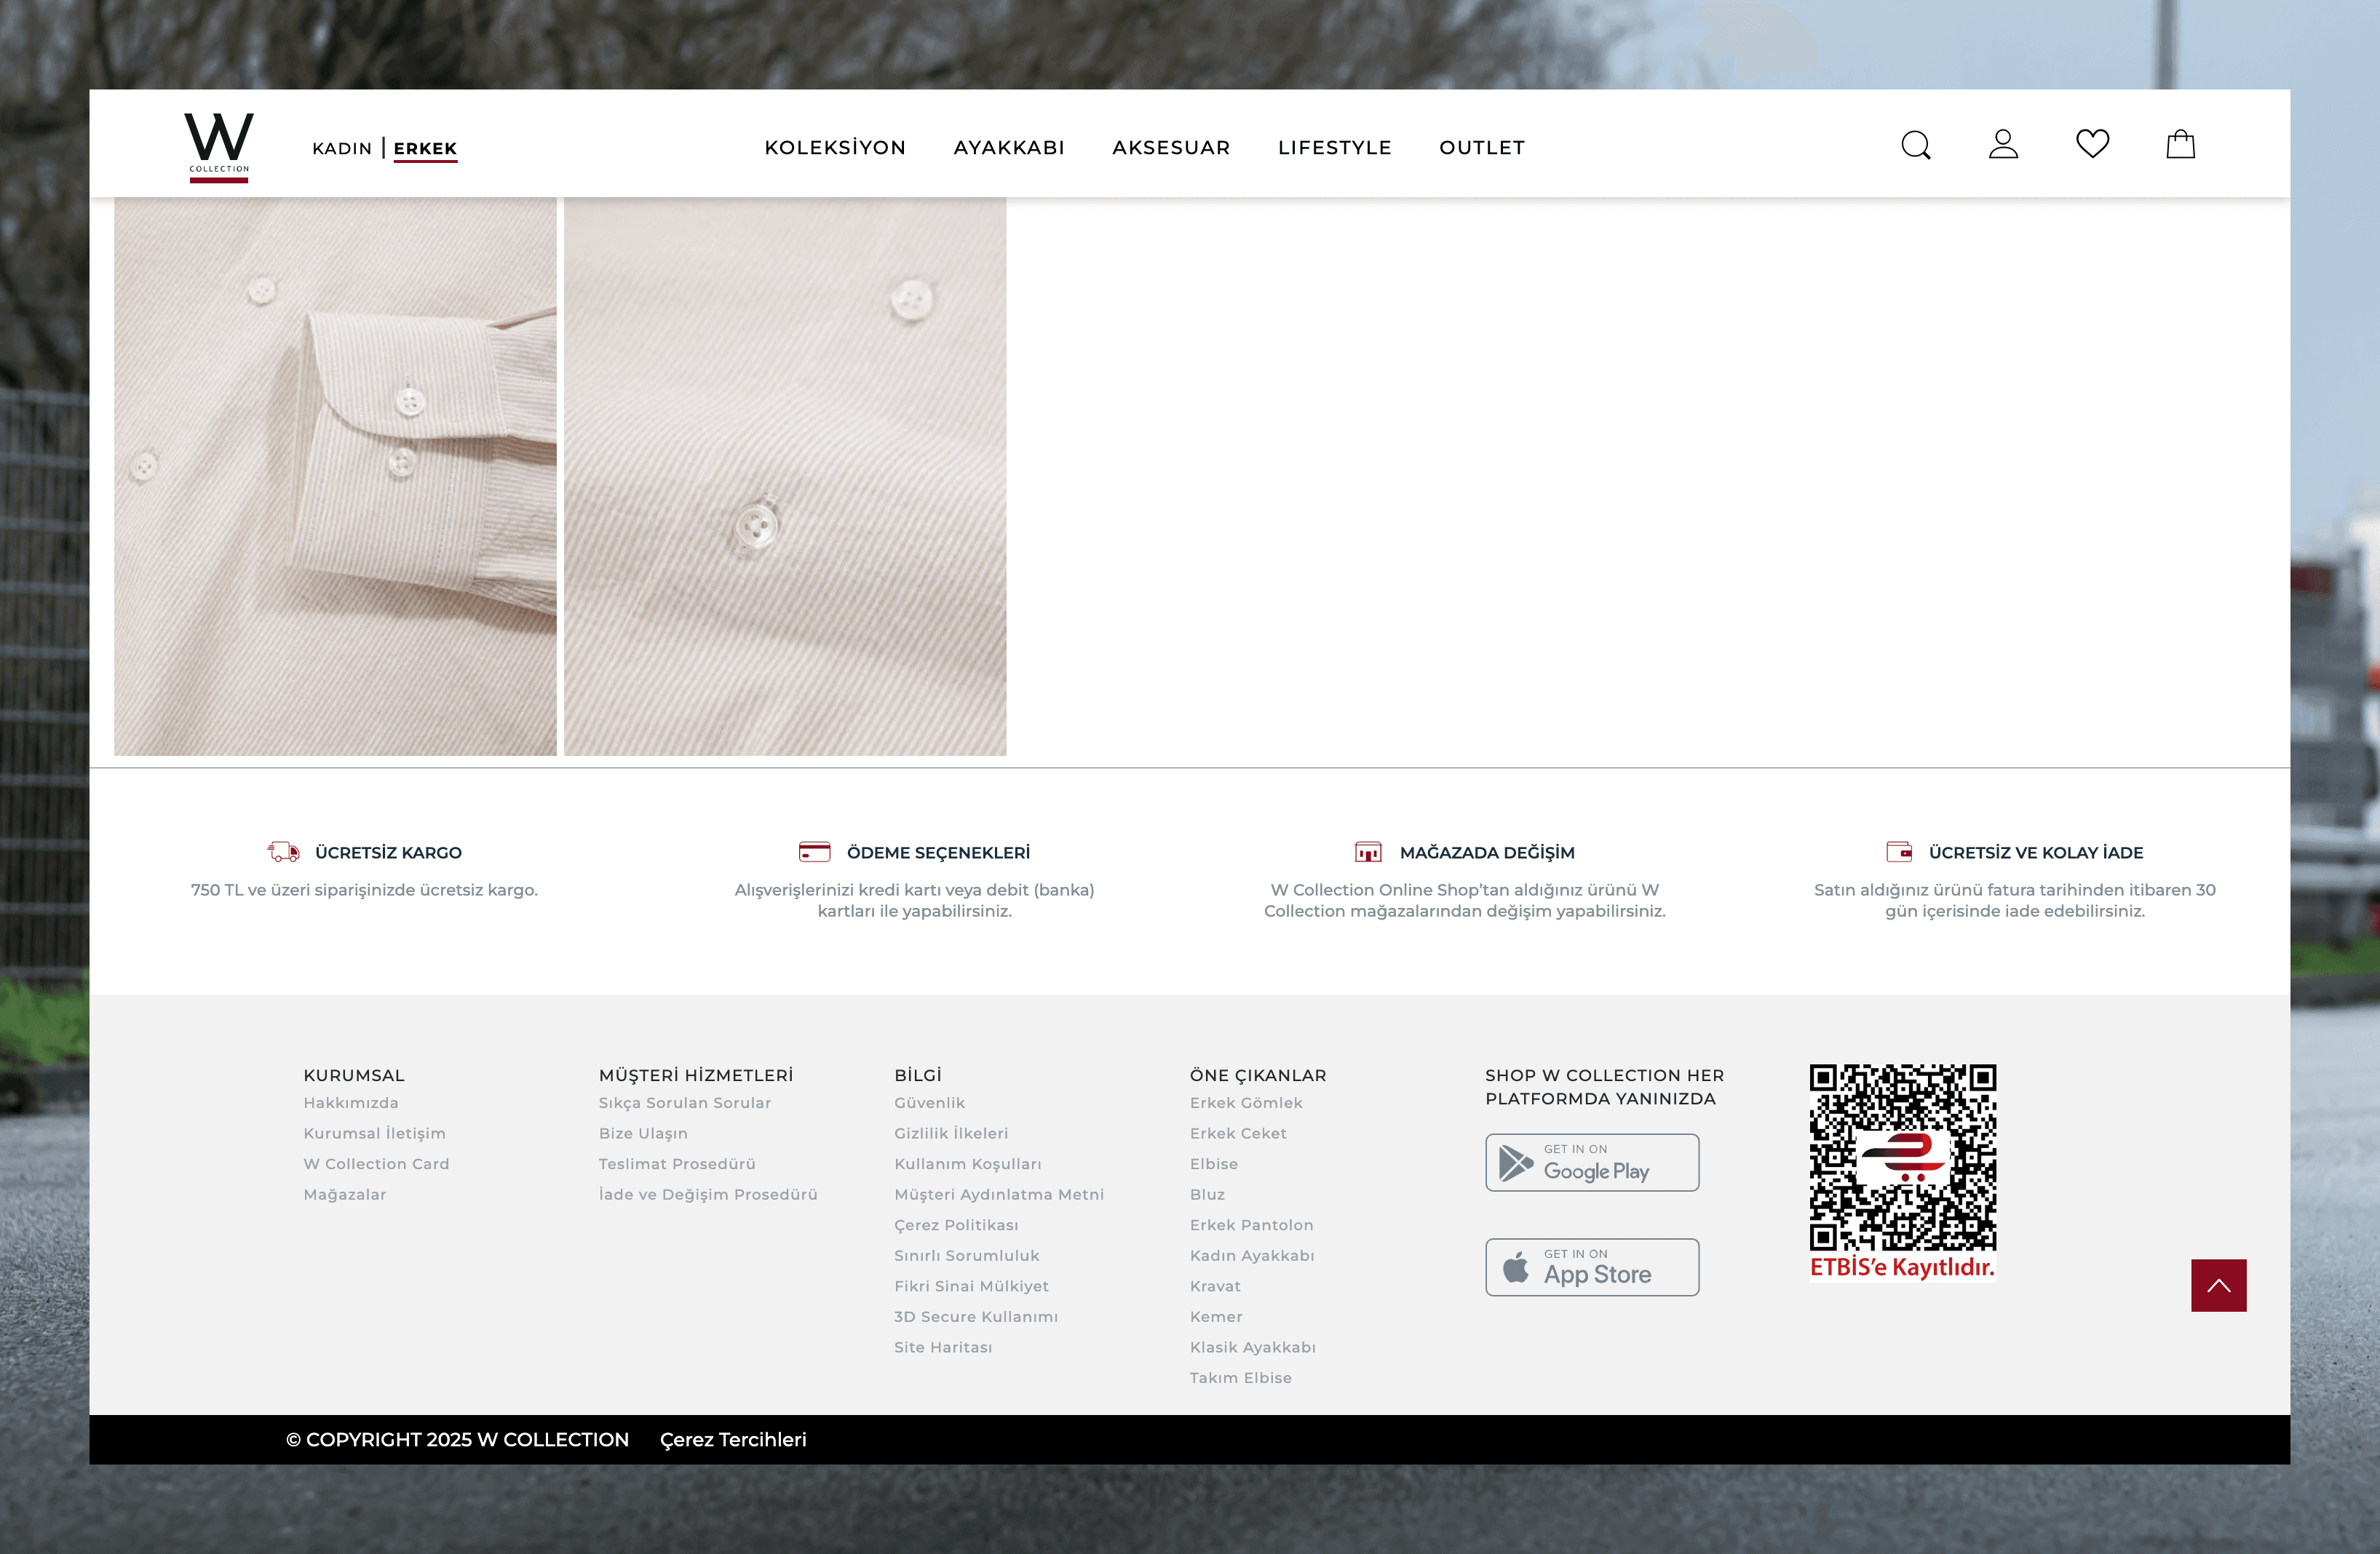Go to the OUTLET menu item
Viewport: 2380px width, 1554px height.
(1481, 148)
